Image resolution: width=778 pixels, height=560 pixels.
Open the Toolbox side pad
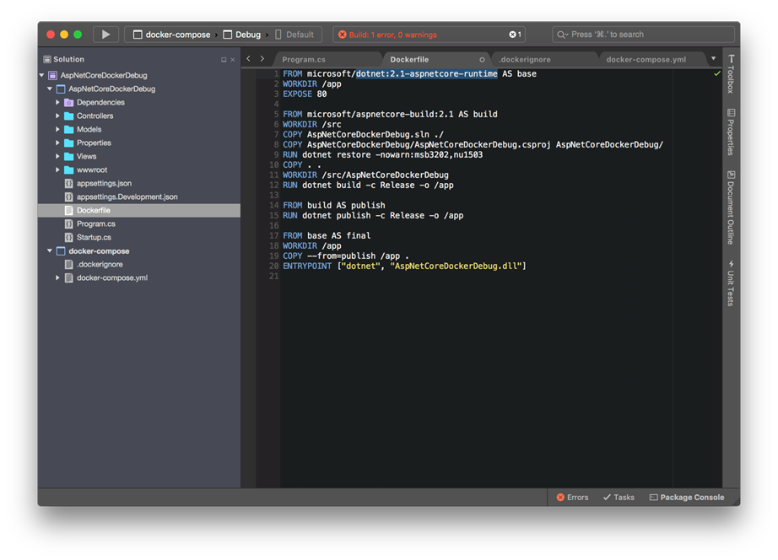(731, 73)
